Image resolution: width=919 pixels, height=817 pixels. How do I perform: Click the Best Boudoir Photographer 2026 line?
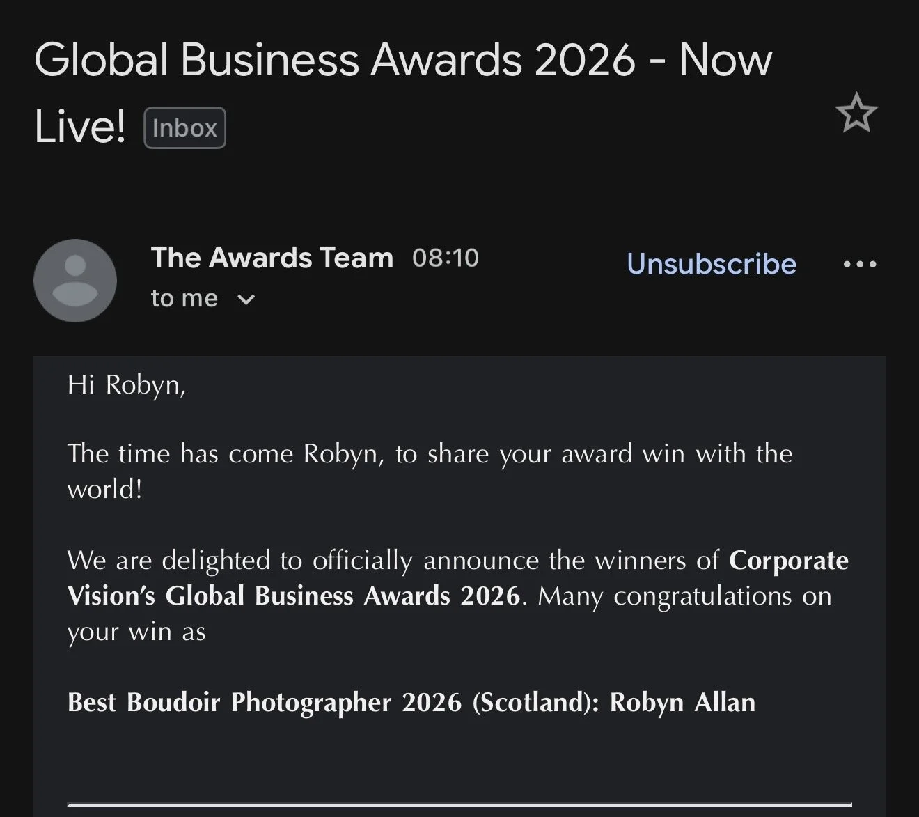tap(411, 703)
